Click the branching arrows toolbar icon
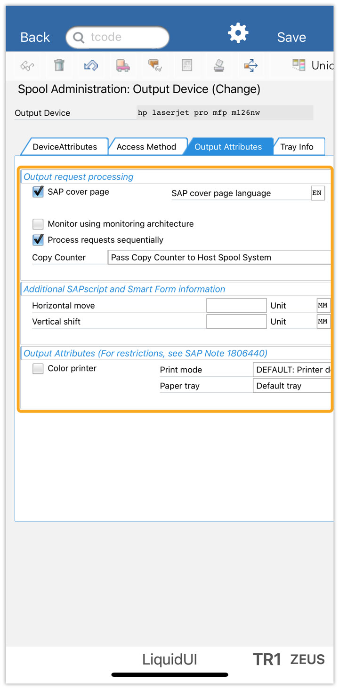Viewport: 339px width, 689px height. click(x=250, y=65)
